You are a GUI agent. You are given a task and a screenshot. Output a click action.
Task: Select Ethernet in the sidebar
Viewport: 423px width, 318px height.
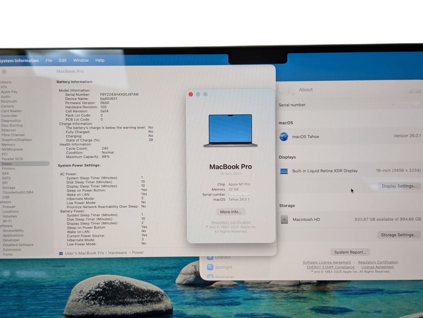tap(9, 130)
